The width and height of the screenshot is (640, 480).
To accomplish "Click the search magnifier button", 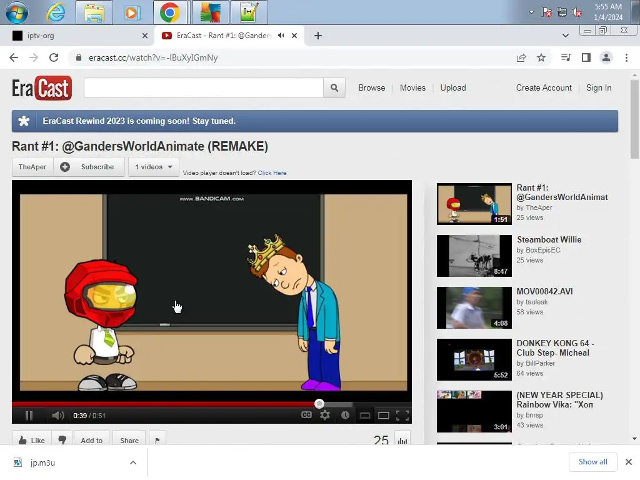I will (x=334, y=87).
